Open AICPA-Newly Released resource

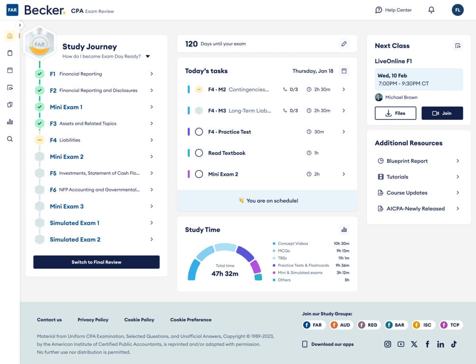point(419,208)
